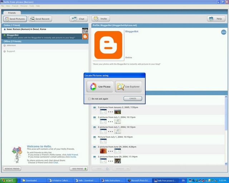229x183 pixels.
Task: Click the BloggerBot profile name link
Action: pyautogui.click(x=132, y=32)
